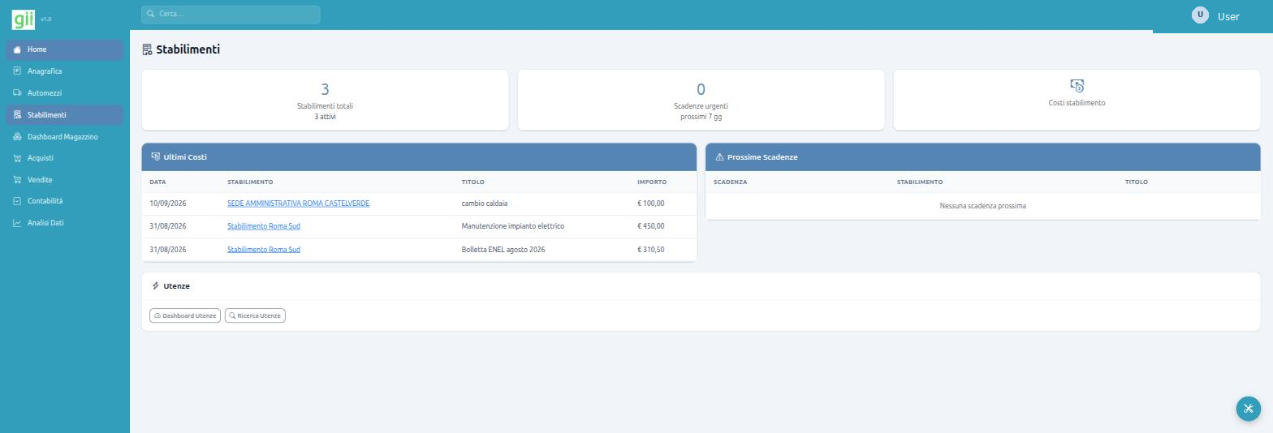Click the SCADENZA column header
Image resolution: width=1273 pixels, height=433 pixels.
pos(730,182)
